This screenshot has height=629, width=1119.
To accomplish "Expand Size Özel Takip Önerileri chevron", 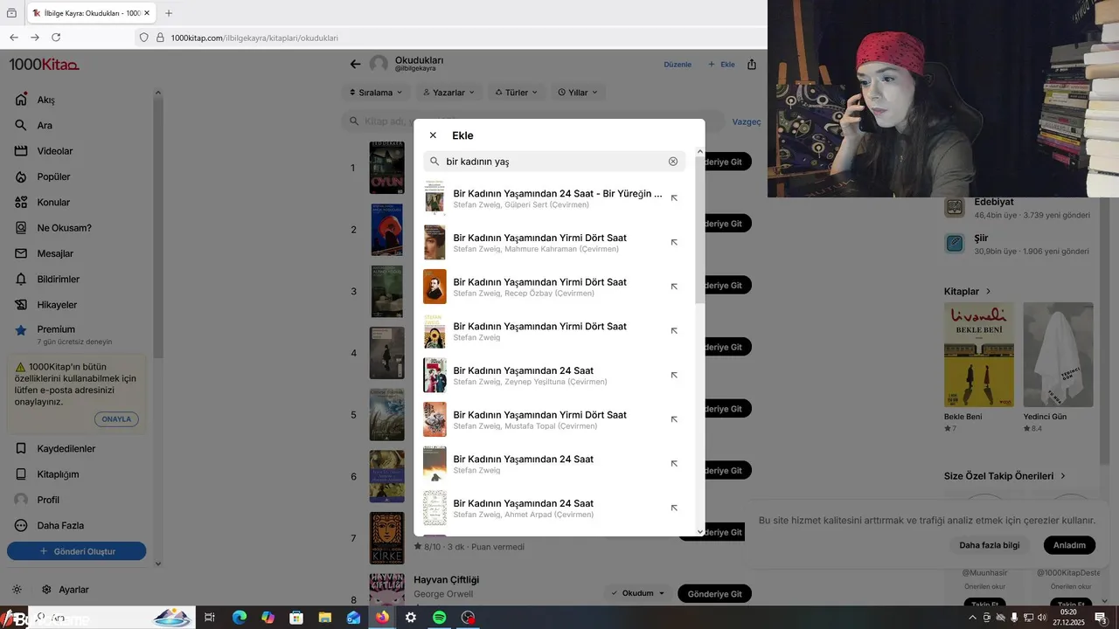I will (1063, 477).
